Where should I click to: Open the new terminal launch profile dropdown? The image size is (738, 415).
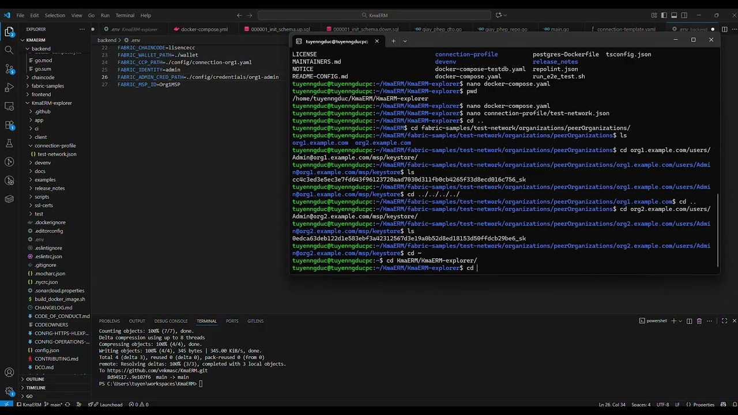680,321
